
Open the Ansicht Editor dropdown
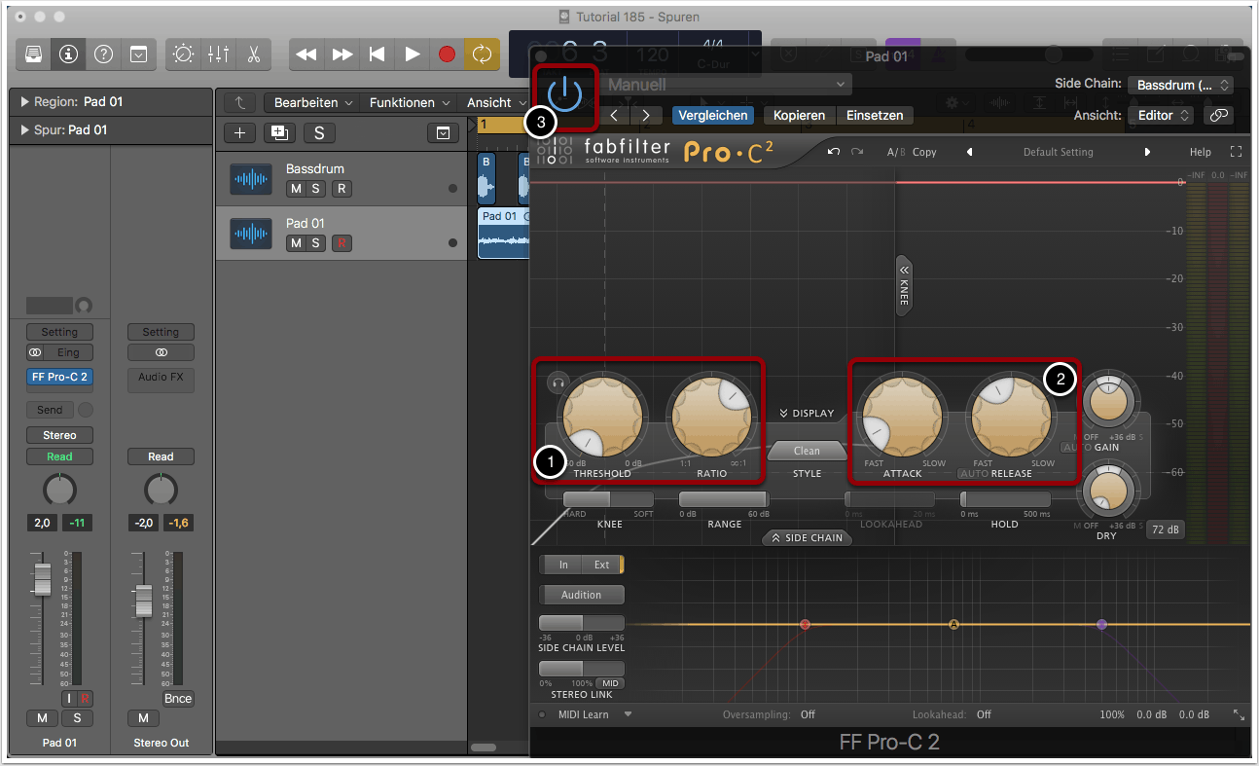coord(1165,115)
